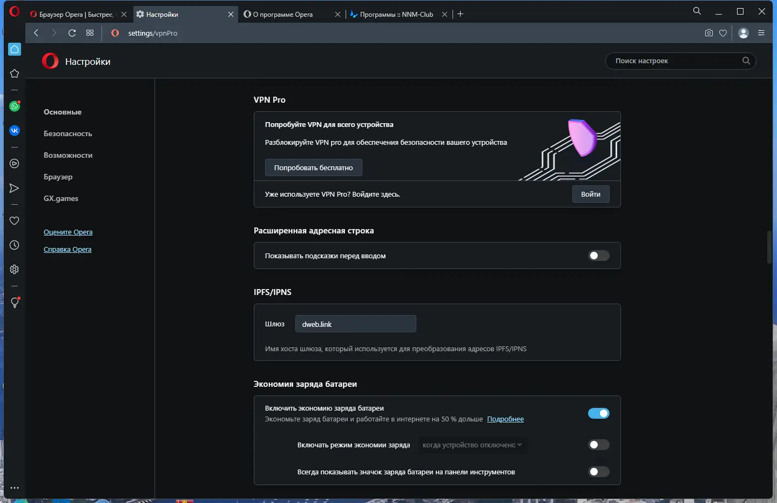
Task: Close the 'Программы :: NNM-Club' tab
Action: click(x=444, y=15)
